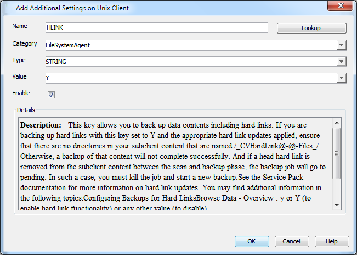Open the Type dropdown arrow
This screenshot has height=255, width=357.
tap(341, 62)
